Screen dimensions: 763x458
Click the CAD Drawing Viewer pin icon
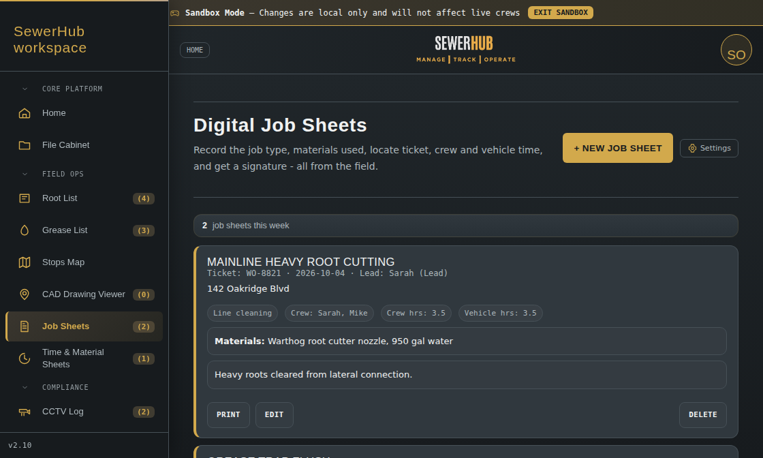25,294
